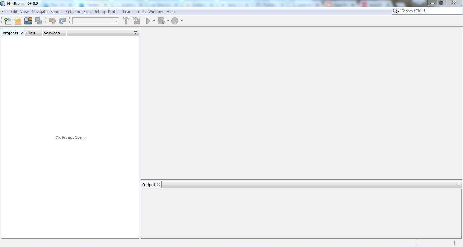Click the Redo arrow icon

pyautogui.click(x=62, y=21)
